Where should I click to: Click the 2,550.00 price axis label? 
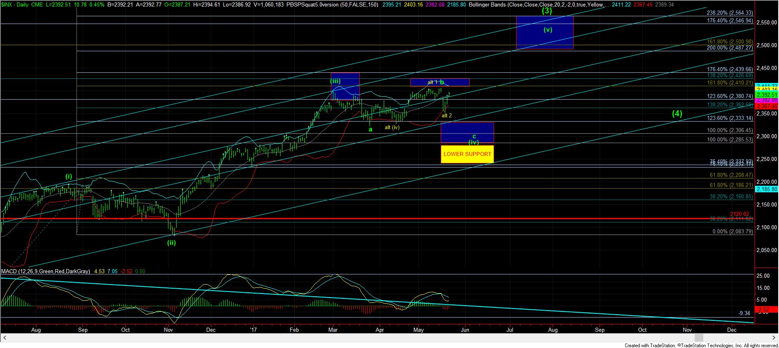click(767, 23)
